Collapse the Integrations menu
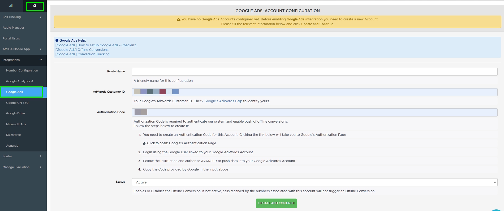The width and height of the screenshot is (504, 211). (23, 60)
